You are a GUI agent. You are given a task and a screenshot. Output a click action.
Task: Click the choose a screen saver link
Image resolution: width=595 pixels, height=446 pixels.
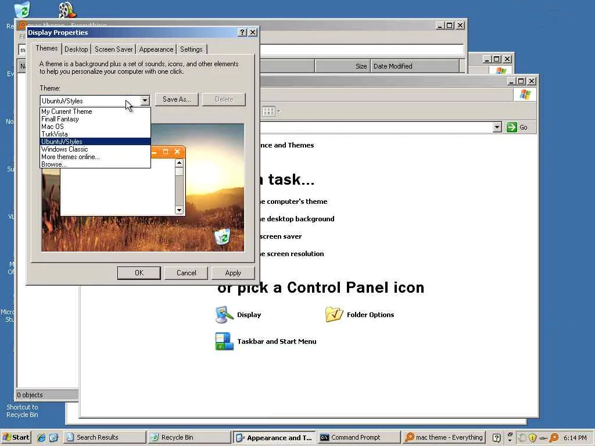[x=281, y=236]
